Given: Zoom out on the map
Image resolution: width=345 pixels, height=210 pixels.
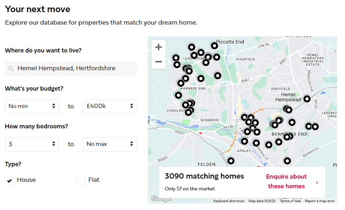Looking at the screenshot, I should tap(158, 62).
